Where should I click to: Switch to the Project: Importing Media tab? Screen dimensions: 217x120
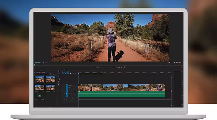(x=39, y=70)
